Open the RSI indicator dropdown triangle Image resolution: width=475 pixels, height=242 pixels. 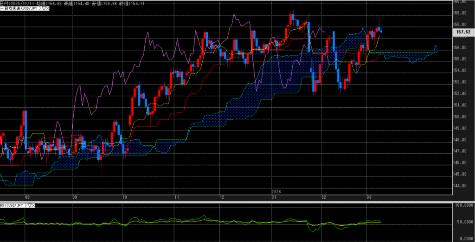(x=30, y=205)
